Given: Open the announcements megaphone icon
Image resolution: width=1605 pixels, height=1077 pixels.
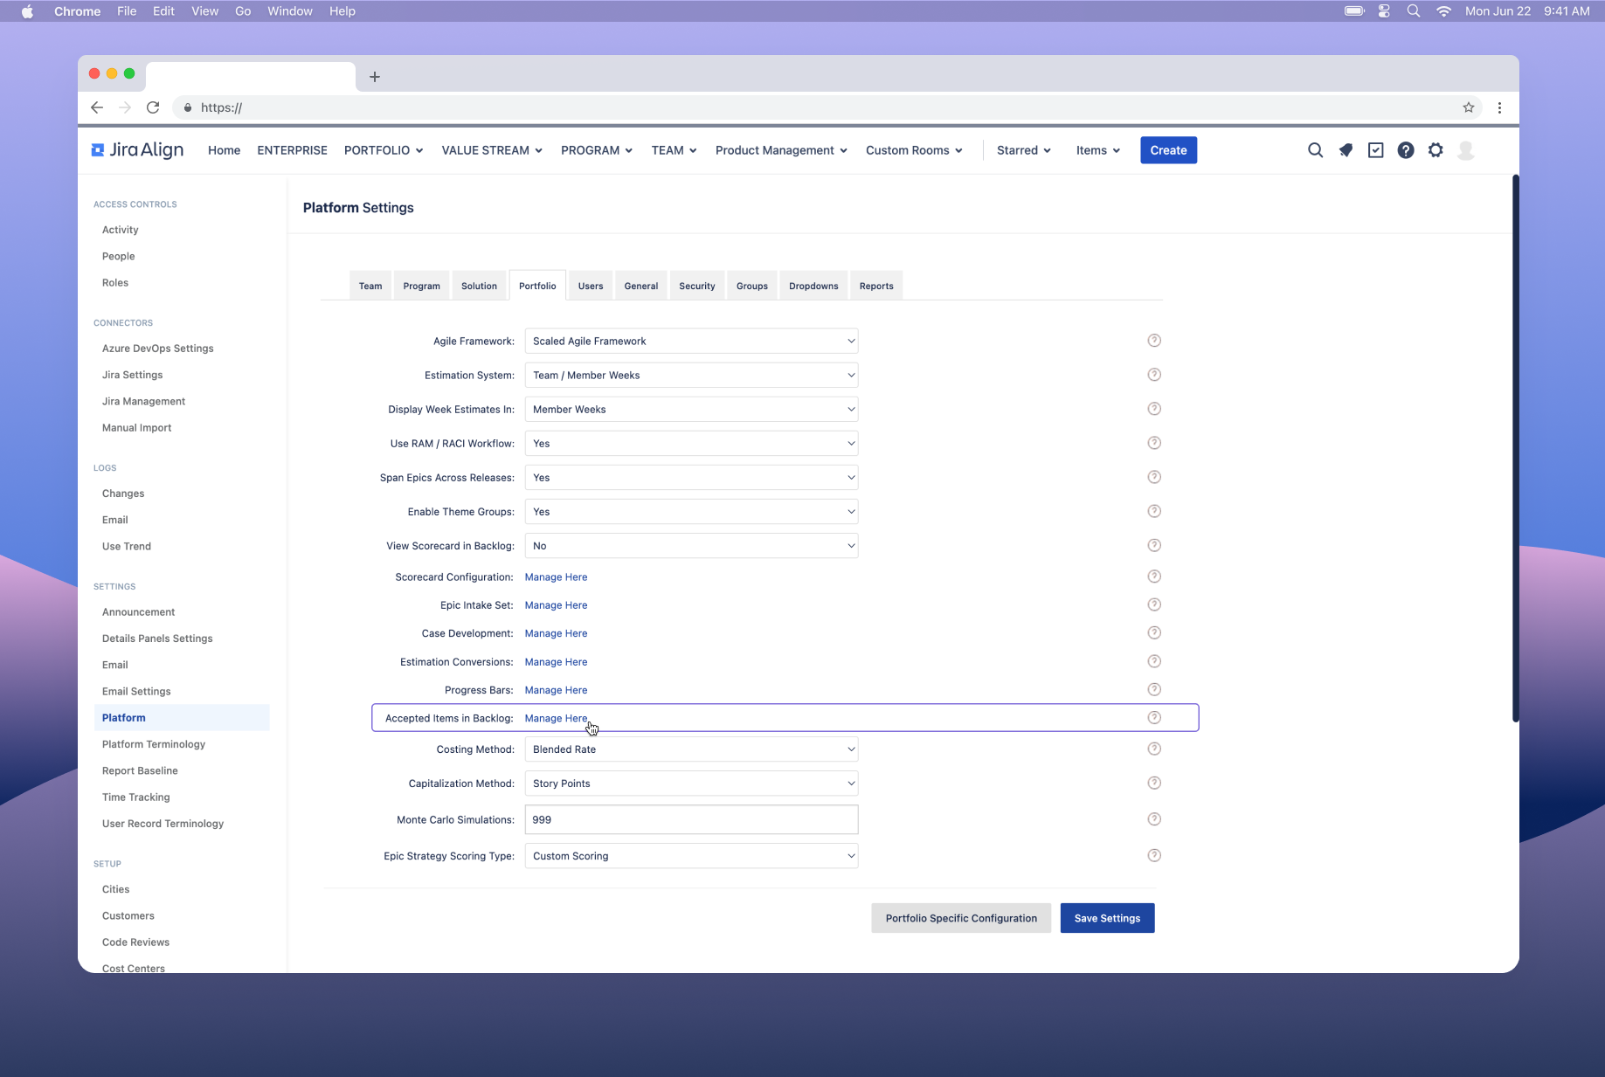Looking at the screenshot, I should (1346, 150).
